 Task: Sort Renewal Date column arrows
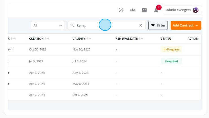click(x=141, y=38)
